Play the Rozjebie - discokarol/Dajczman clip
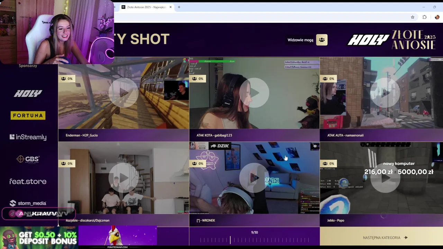The image size is (443, 249). point(124,178)
